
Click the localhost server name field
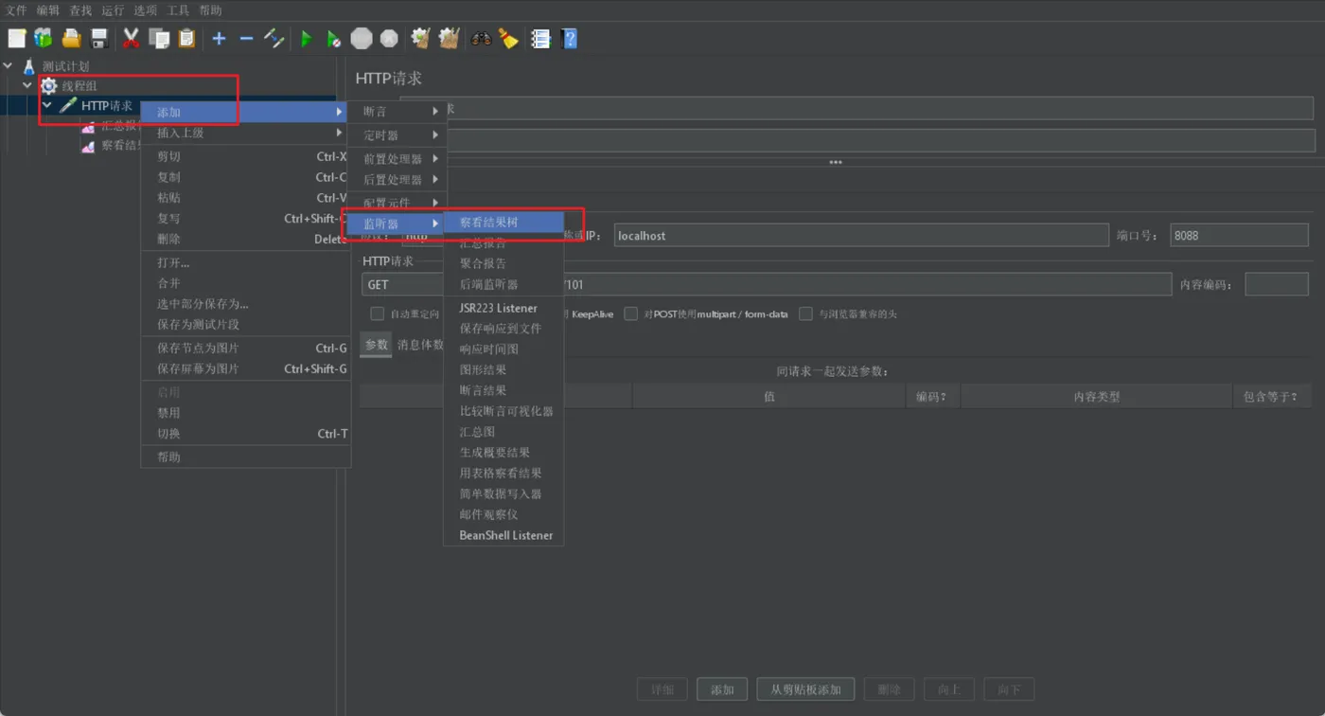[x=860, y=235]
